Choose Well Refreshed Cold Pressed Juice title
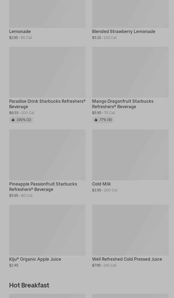Image resolution: width=174 pixels, height=298 pixels. (127, 259)
